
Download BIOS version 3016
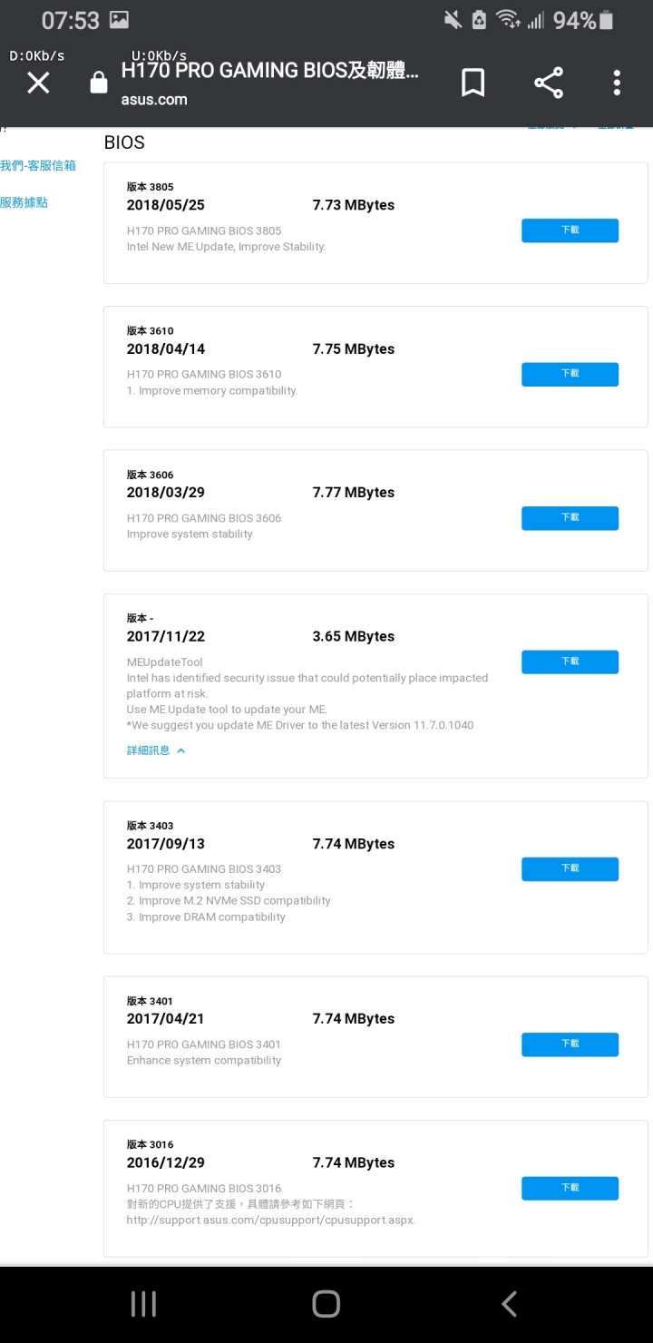click(x=570, y=1188)
